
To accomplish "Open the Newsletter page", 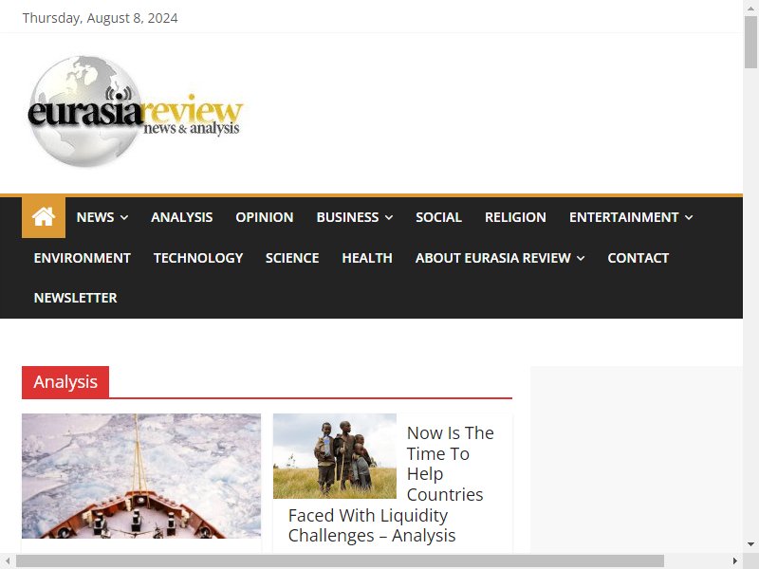I will click(x=76, y=298).
